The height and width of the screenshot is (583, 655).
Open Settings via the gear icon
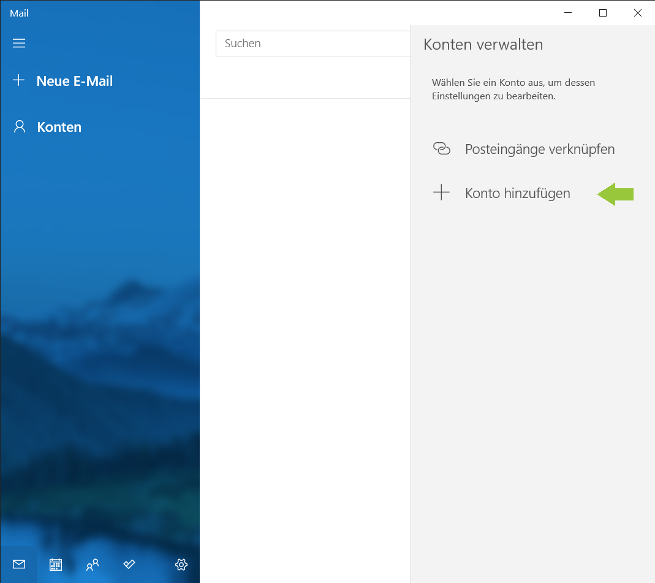(181, 564)
